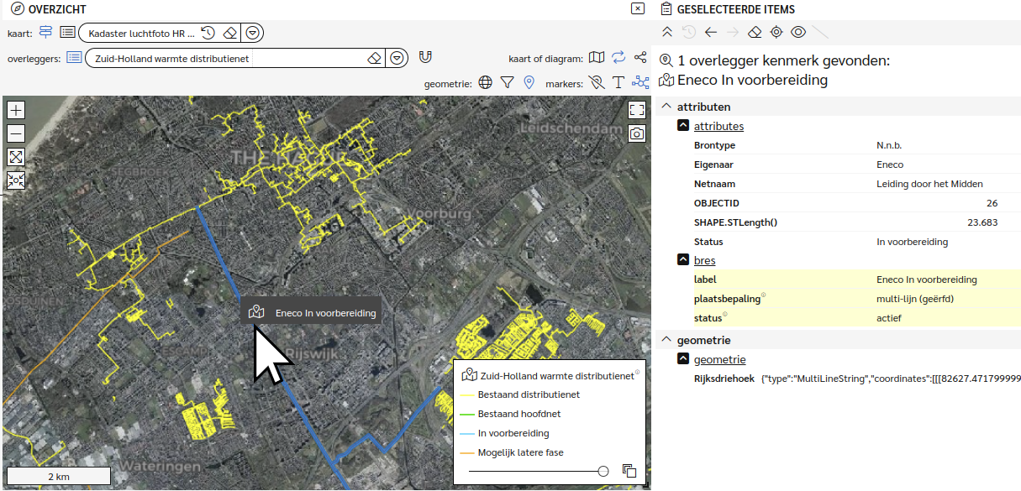1021x491 pixels.
Task: Open the overleggers dropdown
Action: pos(398,58)
